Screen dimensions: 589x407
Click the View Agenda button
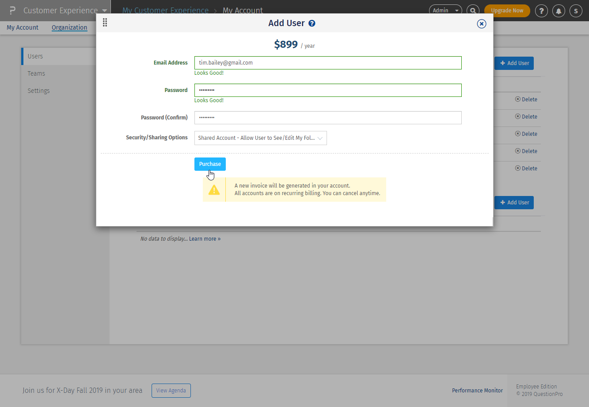pyautogui.click(x=171, y=391)
